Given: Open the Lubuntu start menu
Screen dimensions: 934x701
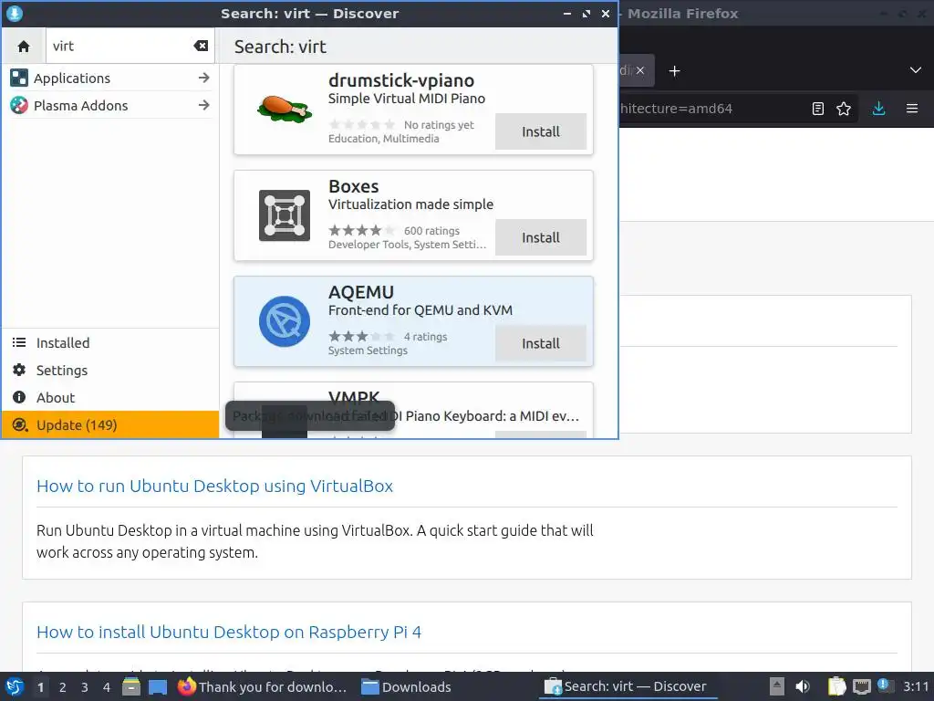Looking at the screenshot, I should pyautogui.click(x=15, y=686).
